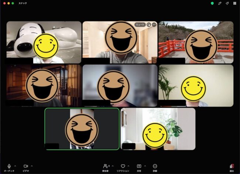Toggle the microphone with the オーディオ icon

coord(9,166)
